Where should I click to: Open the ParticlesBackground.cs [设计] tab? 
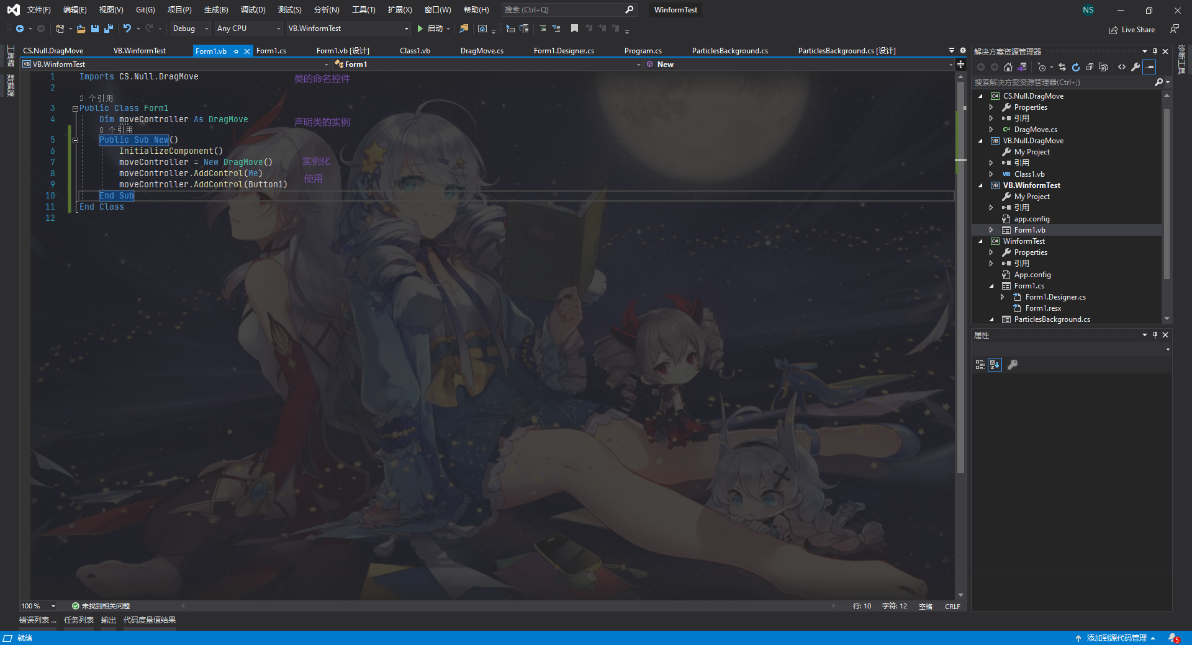pos(847,51)
